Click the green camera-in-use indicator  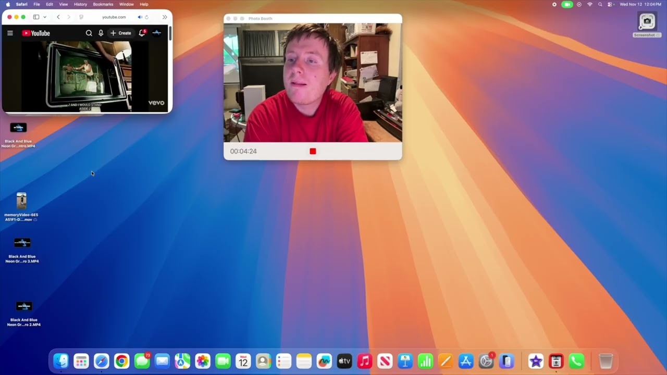[x=567, y=4]
